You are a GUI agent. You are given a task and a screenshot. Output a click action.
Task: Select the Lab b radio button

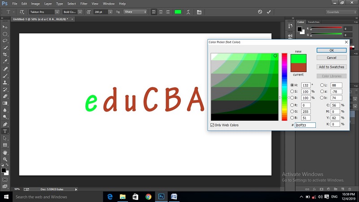point(322,98)
